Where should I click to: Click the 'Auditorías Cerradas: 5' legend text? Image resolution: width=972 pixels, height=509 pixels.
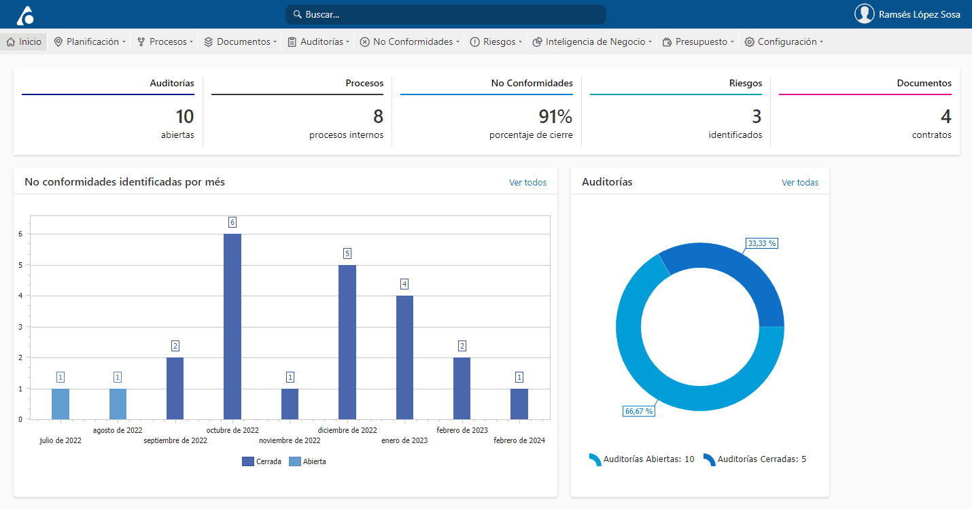(x=762, y=459)
